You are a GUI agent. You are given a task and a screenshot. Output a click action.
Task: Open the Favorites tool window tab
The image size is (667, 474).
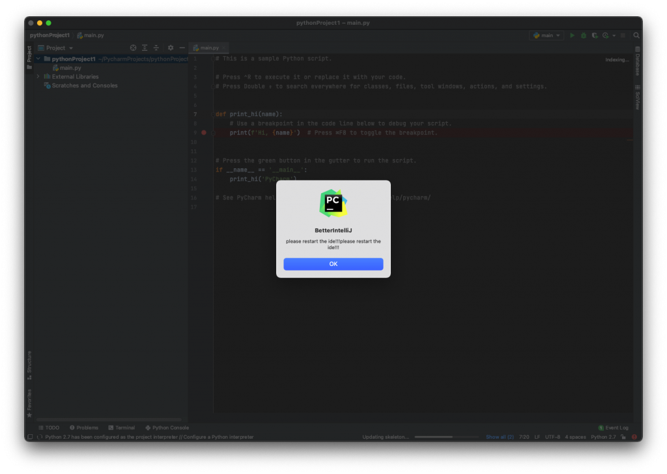[x=29, y=404]
